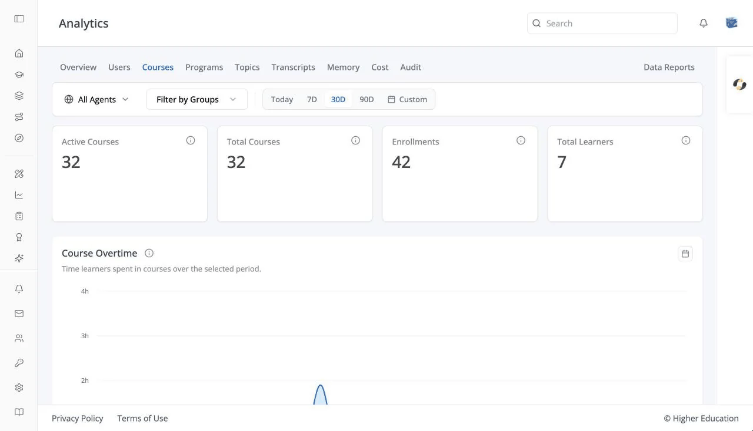This screenshot has height=431, width=753.
Task: Show info for Course Overtime chart
Action: pos(149,253)
